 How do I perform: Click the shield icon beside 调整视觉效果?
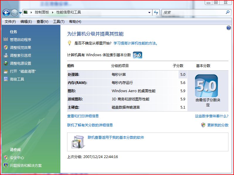(6, 47)
